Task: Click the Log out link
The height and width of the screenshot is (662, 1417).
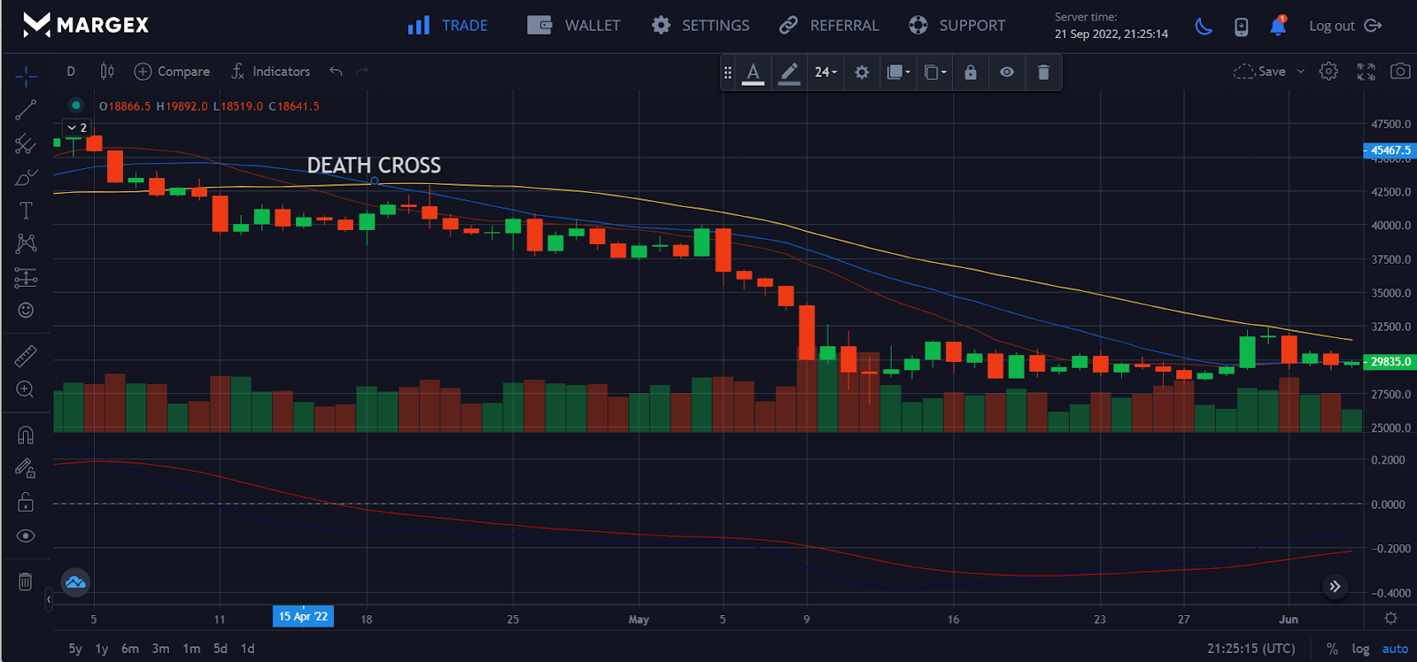Action: pos(1344,26)
